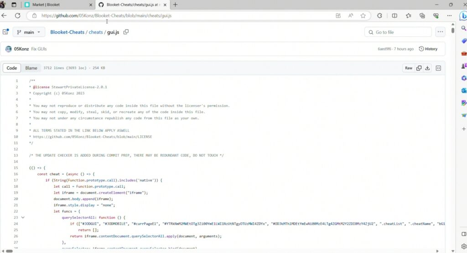Open the cheats folder breadcrumb
This screenshot has width=467, height=253.
[96, 32]
